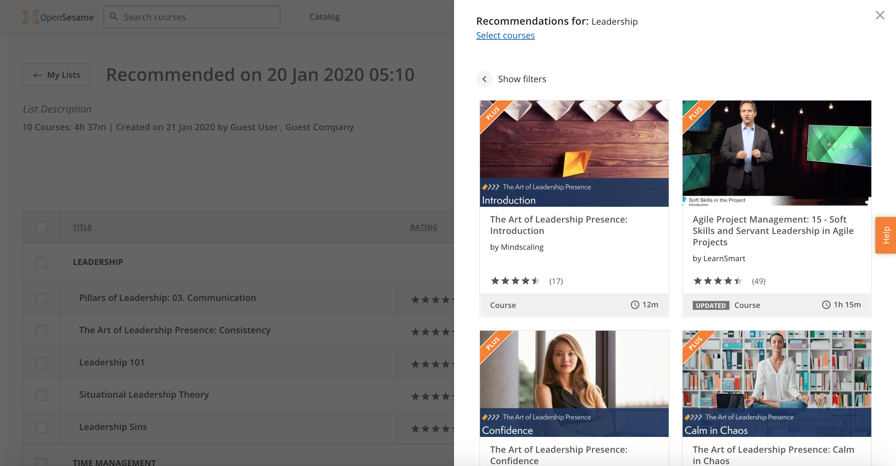Click the star rating for Leadership Sins row
The width and height of the screenshot is (896, 466).
point(432,429)
